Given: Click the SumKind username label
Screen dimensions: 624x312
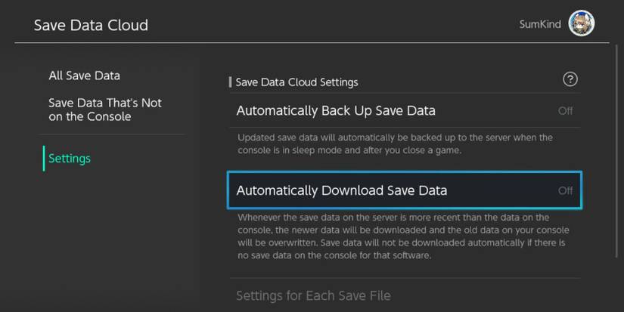Looking at the screenshot, I should click(x=540, y=24).
